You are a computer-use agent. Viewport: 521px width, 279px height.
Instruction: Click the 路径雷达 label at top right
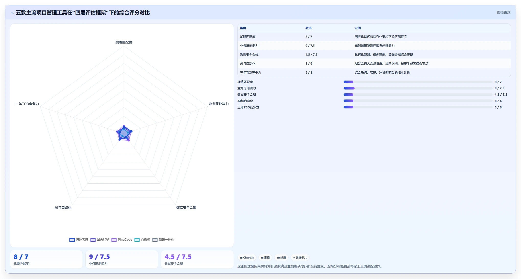(504, 12)
